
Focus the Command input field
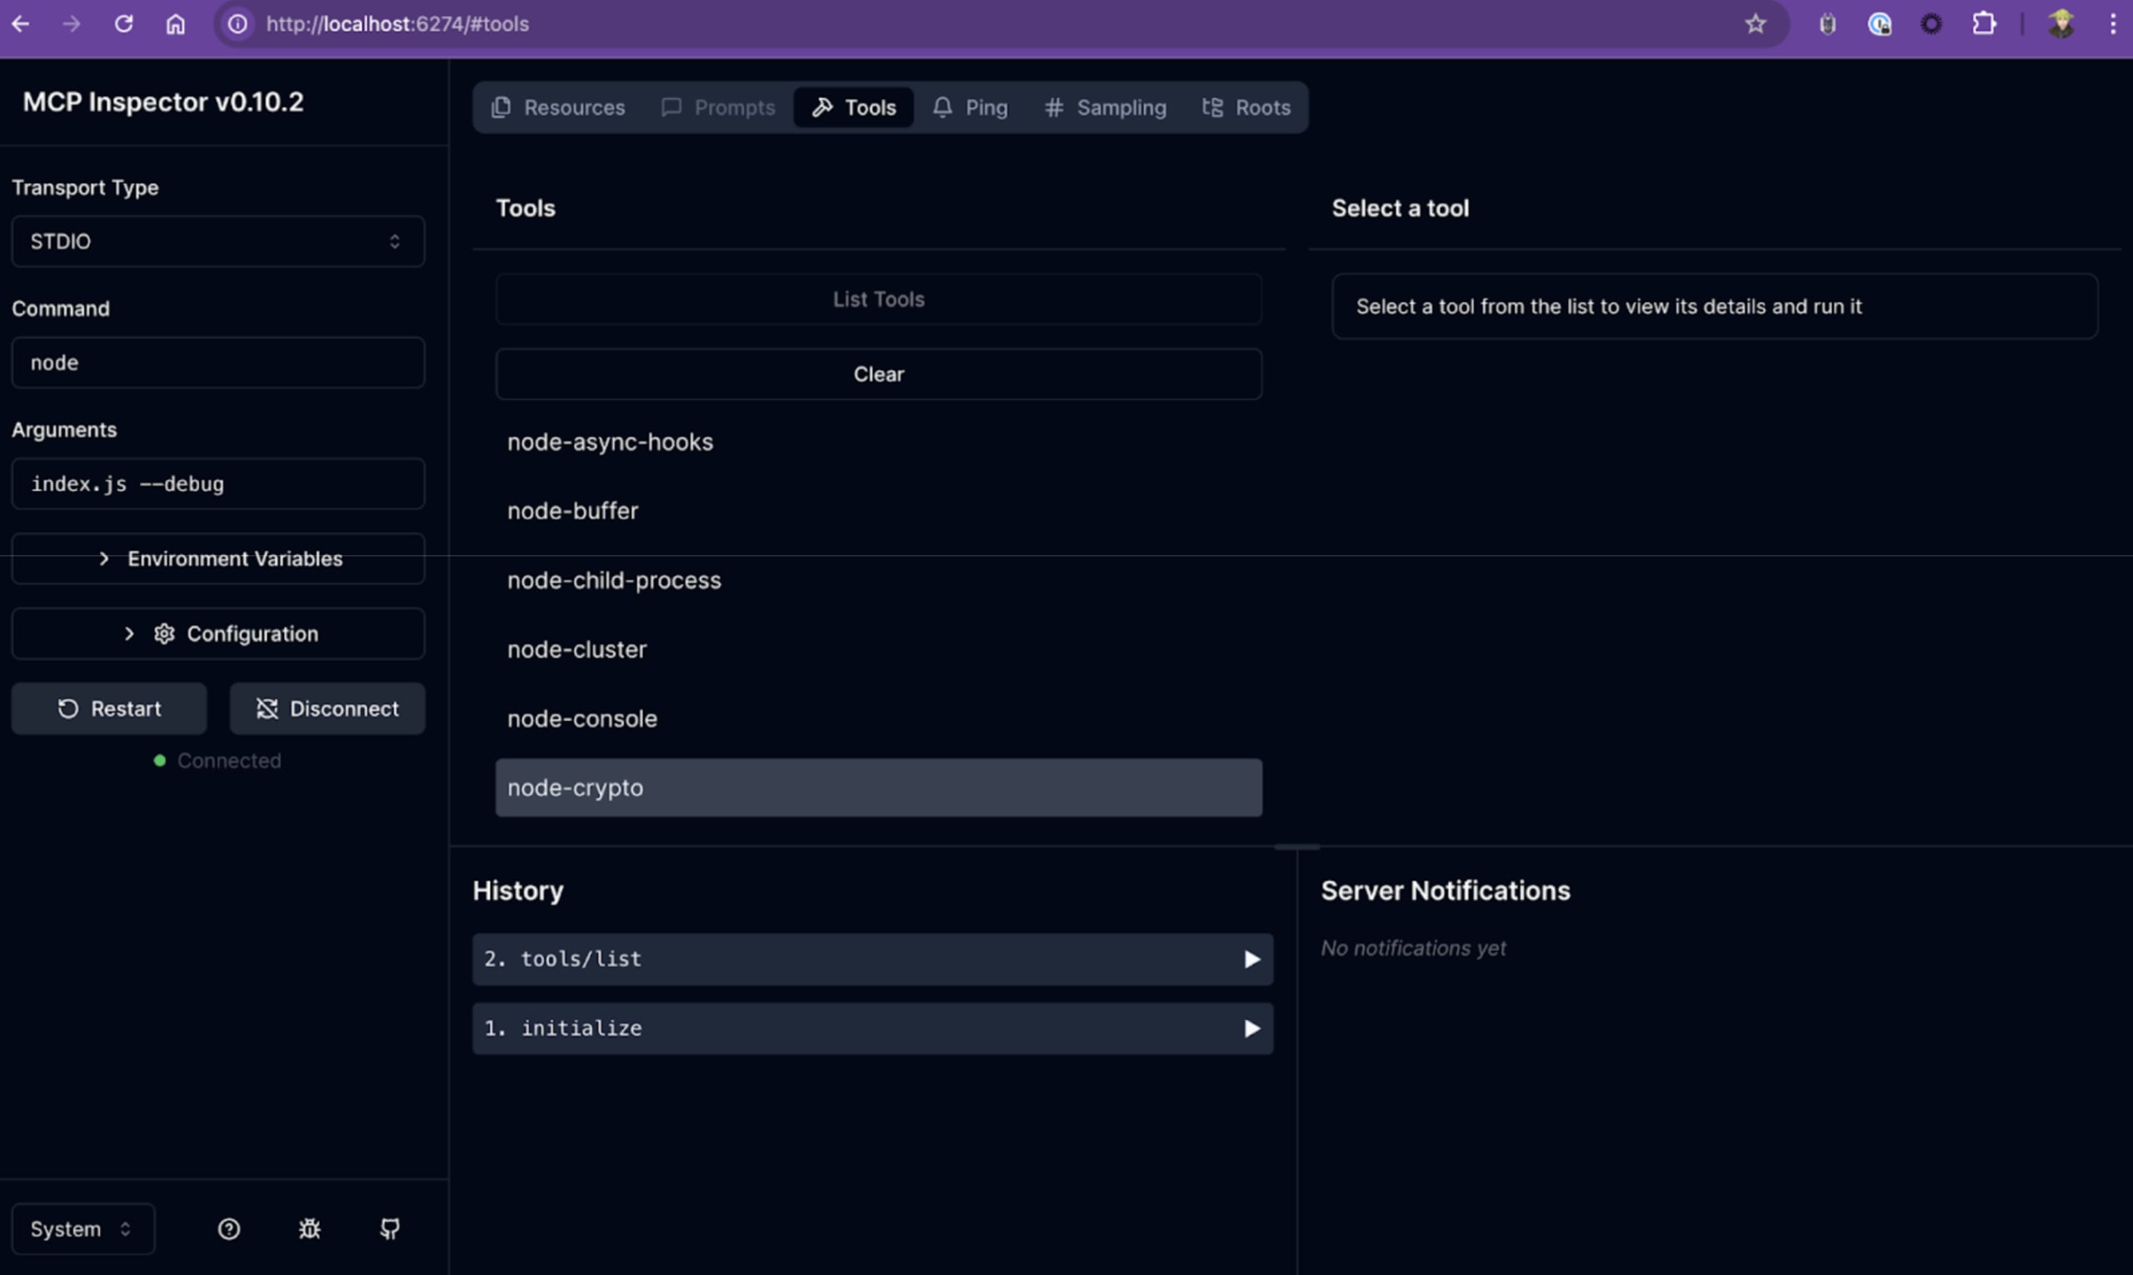tap(218, 362)
